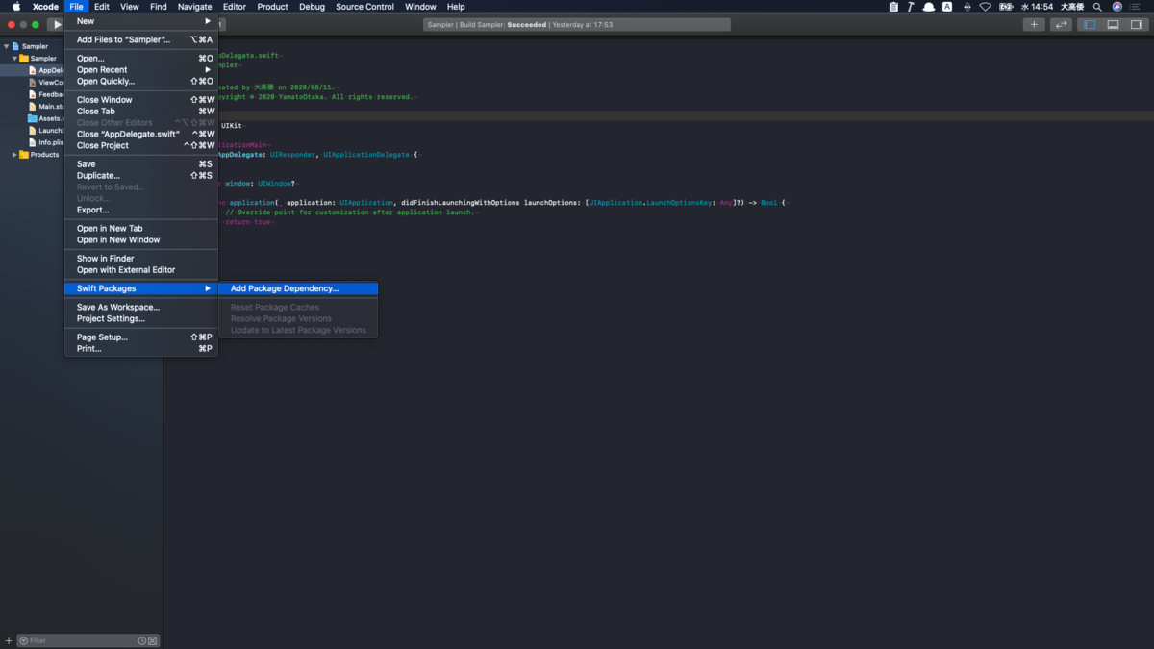The height and width of the screenshot is (649, 1154).
Task: Open the Navigate menu
Action: point(195,7)
